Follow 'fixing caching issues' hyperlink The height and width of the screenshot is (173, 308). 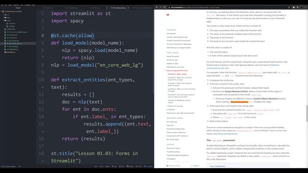tap(227, 134)
